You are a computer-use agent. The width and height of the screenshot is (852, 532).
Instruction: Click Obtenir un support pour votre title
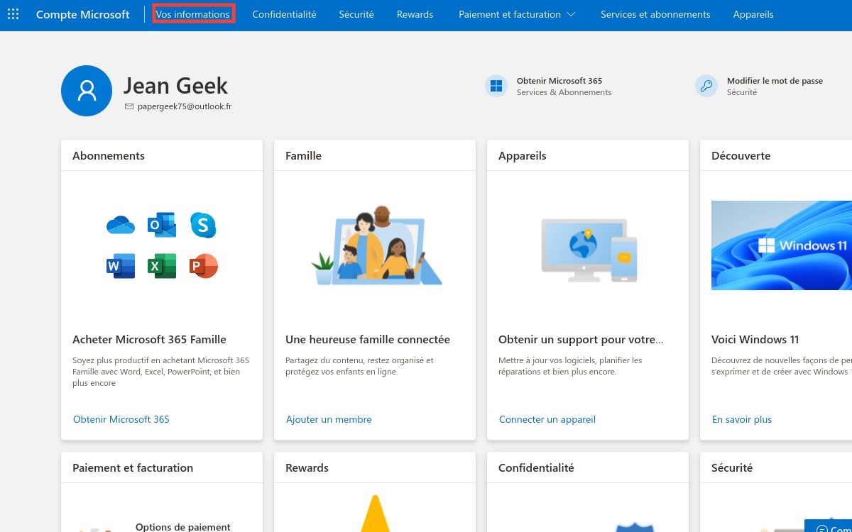point(581,339)
